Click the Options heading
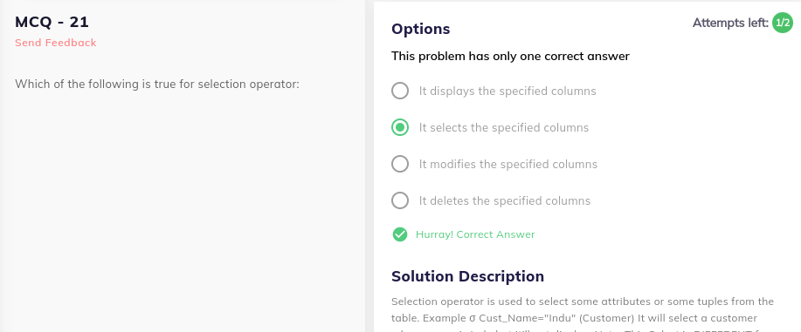 tap(420, 29)
